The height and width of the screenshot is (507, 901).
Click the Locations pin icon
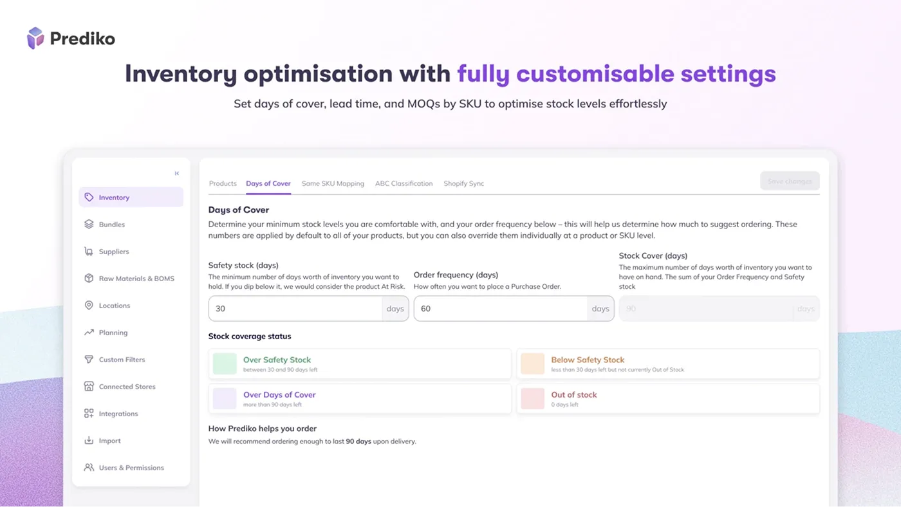(89, 306)
